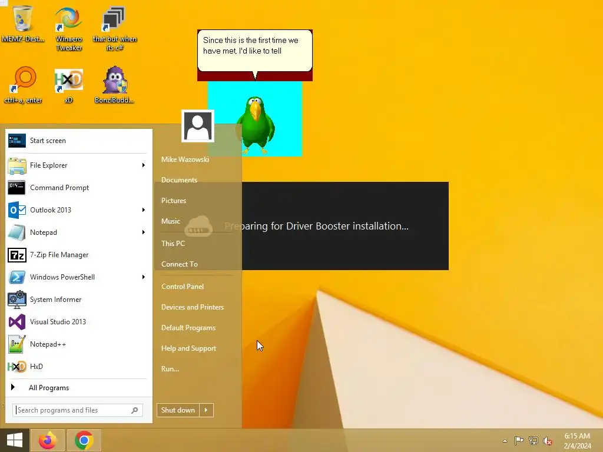Image resolution: width=603 pixels, height=452 pixels.
Task: Click the Shut down button
Action: (x=178, y=410)
